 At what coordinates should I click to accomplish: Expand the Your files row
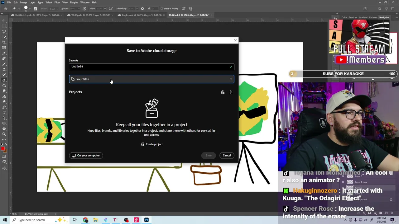tap(151, 79)
